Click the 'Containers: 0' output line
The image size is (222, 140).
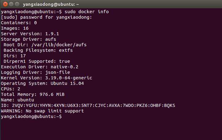[19, 23]
